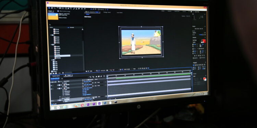This screenshot has height=128, width=257.
Task: Open Photoshop from the Windows taskbar
Action: (x=105, y=103)
